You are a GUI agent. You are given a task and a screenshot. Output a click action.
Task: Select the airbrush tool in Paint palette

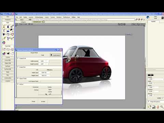click(12, 26)
